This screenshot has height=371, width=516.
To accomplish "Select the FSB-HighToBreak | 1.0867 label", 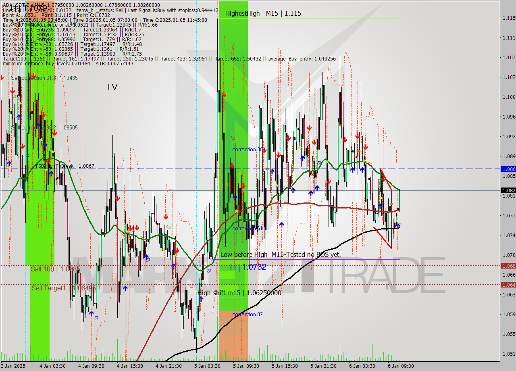I will [x=65, y=166].
